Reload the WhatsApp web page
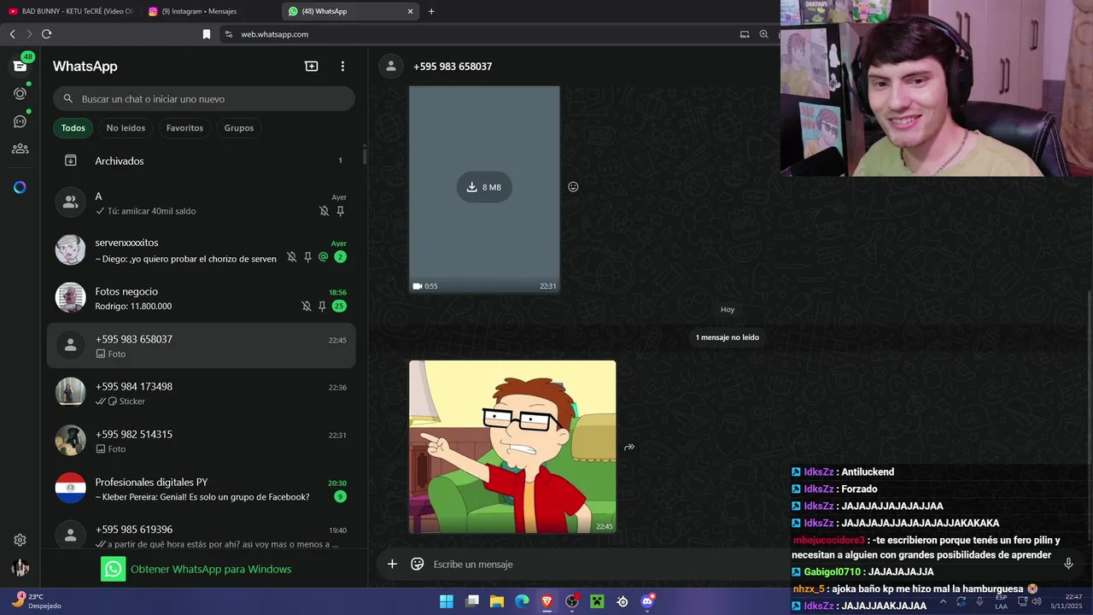 (46, 34)
